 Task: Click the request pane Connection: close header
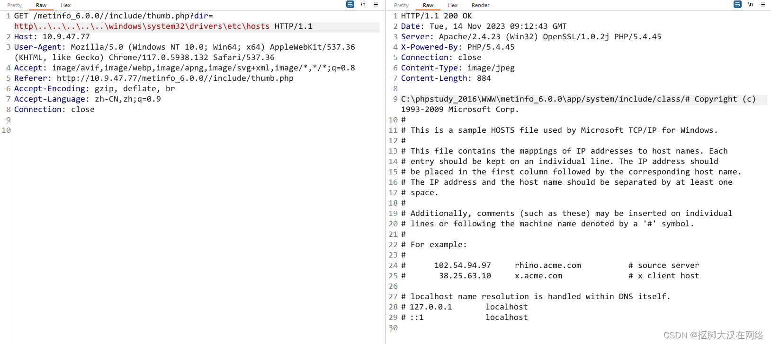click(54, 110)
